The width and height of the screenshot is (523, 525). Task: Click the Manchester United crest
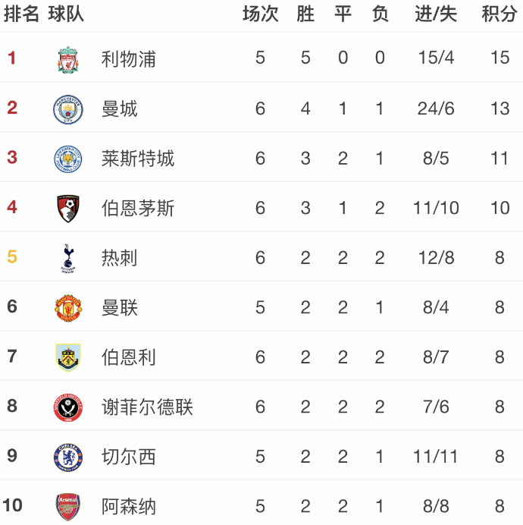tap(68, 308)
